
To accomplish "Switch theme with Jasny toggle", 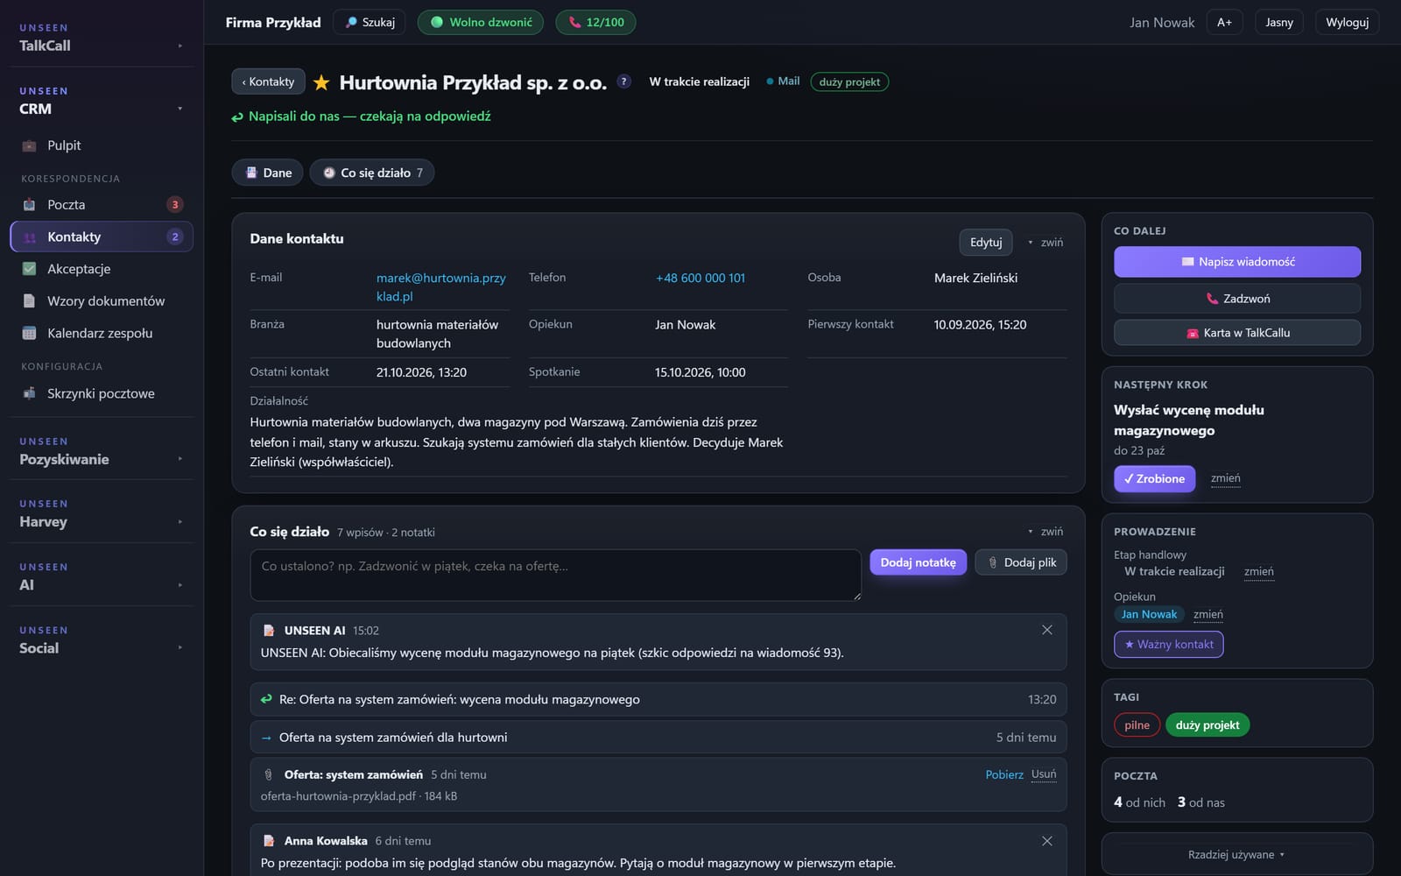I will [x=1278, y=22].
